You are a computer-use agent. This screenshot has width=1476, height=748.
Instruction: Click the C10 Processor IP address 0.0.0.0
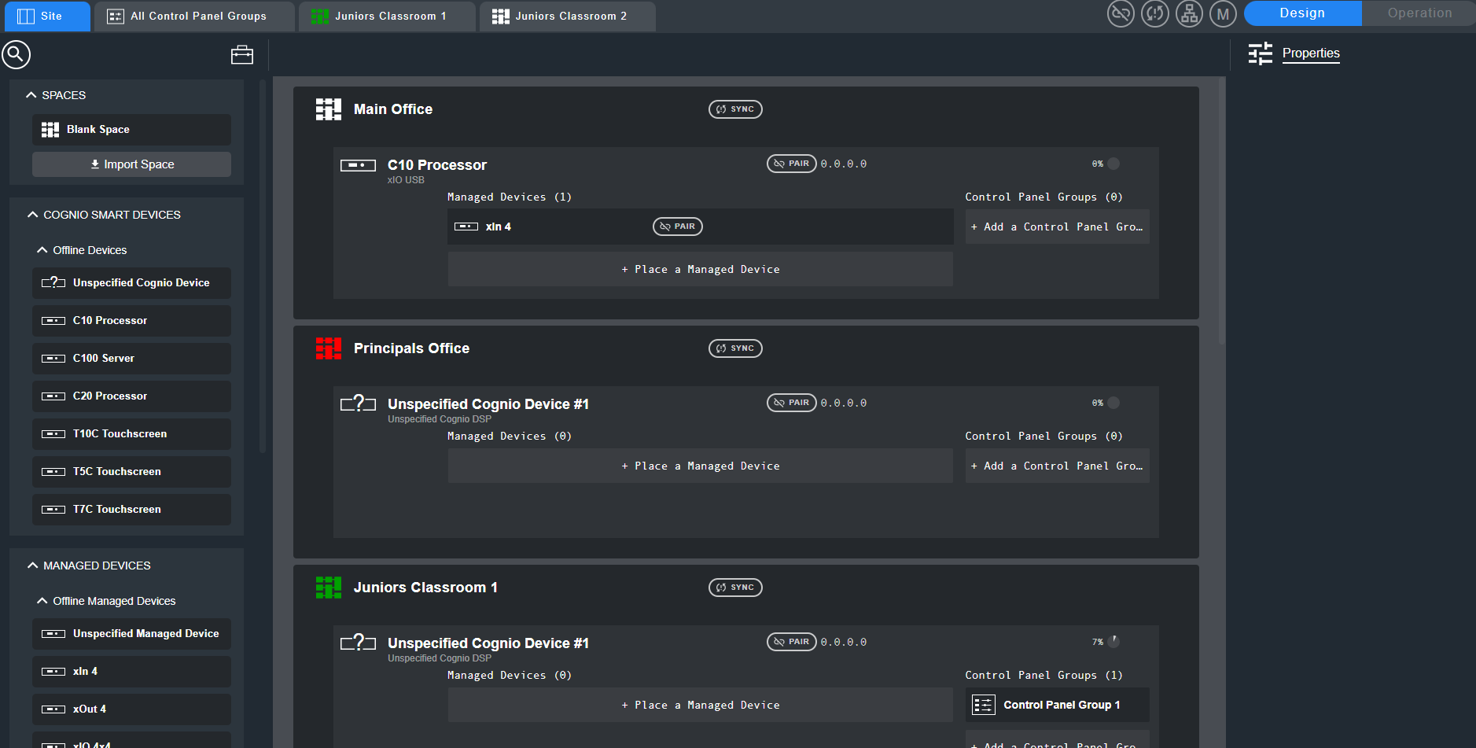[x=844, y=164]
